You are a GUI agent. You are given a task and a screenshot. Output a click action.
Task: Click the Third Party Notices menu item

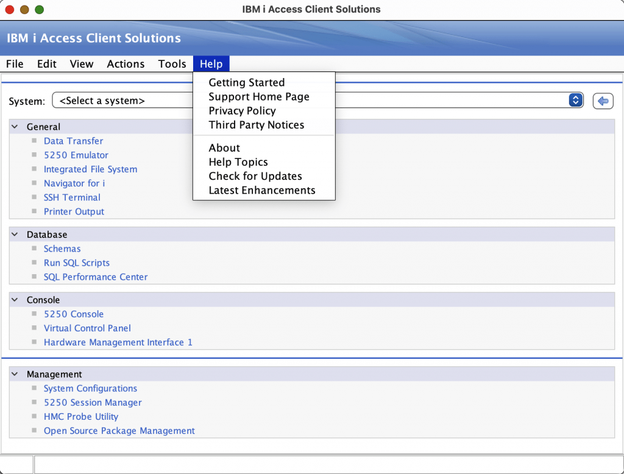coord(256,125)
